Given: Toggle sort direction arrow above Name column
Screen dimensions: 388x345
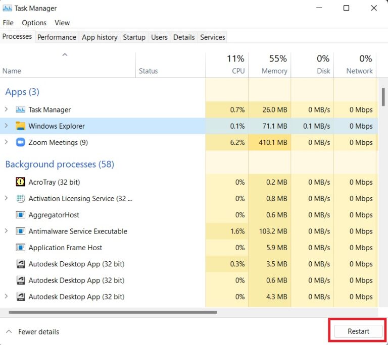Looking at the screenshot, I should 65,54.
